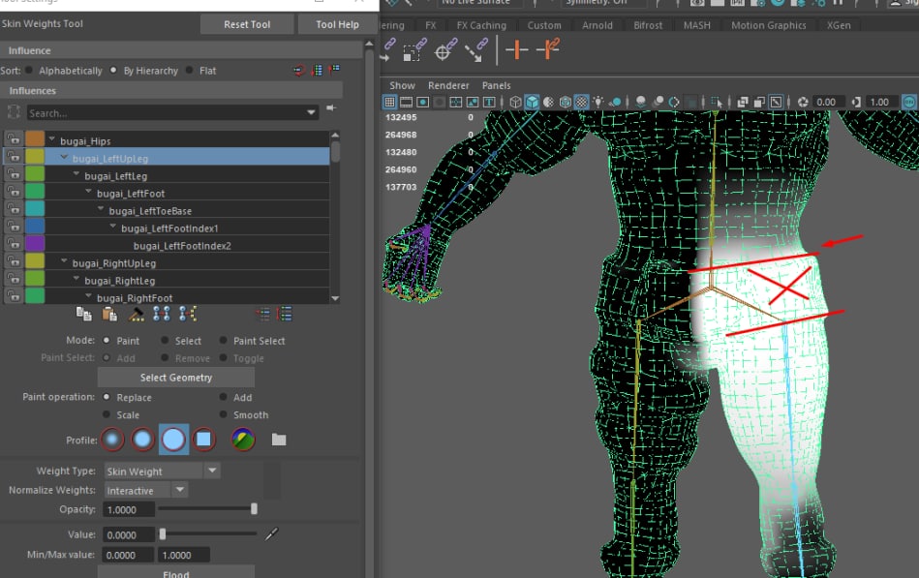Set Mode to Select

point(165,341)
